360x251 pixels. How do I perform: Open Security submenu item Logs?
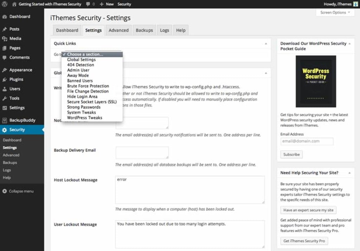point(7,170)
